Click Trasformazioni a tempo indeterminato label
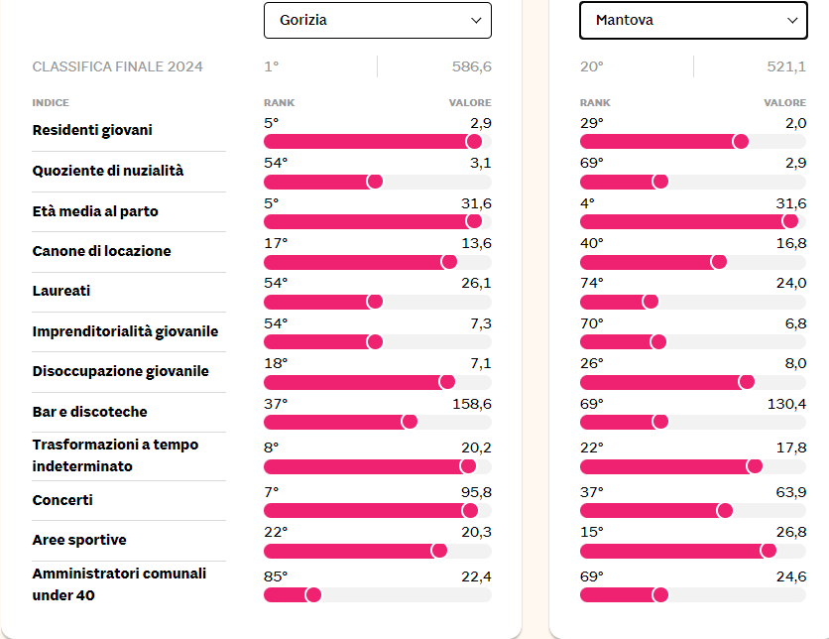The image size is (829, 639). 115,455
